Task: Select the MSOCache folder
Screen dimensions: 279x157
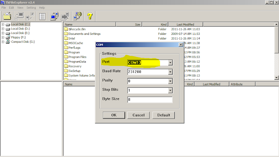Action: [76, 43]
